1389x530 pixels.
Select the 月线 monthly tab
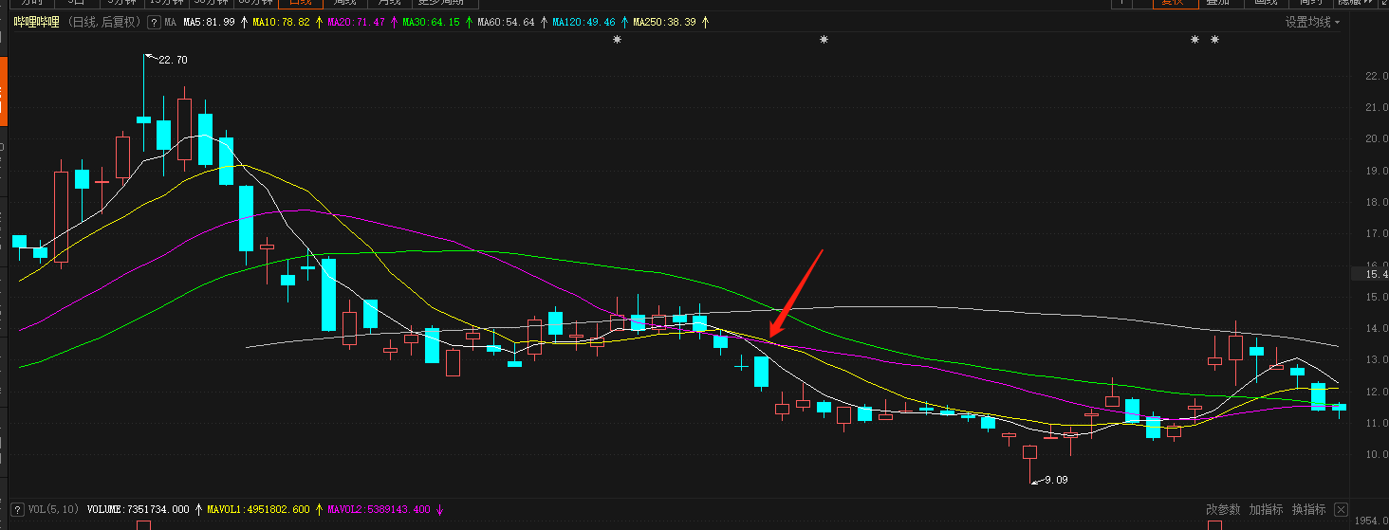[390, 3]
